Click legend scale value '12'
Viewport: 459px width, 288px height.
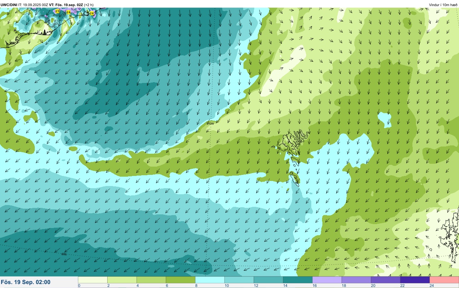click(x=255, y=285)
